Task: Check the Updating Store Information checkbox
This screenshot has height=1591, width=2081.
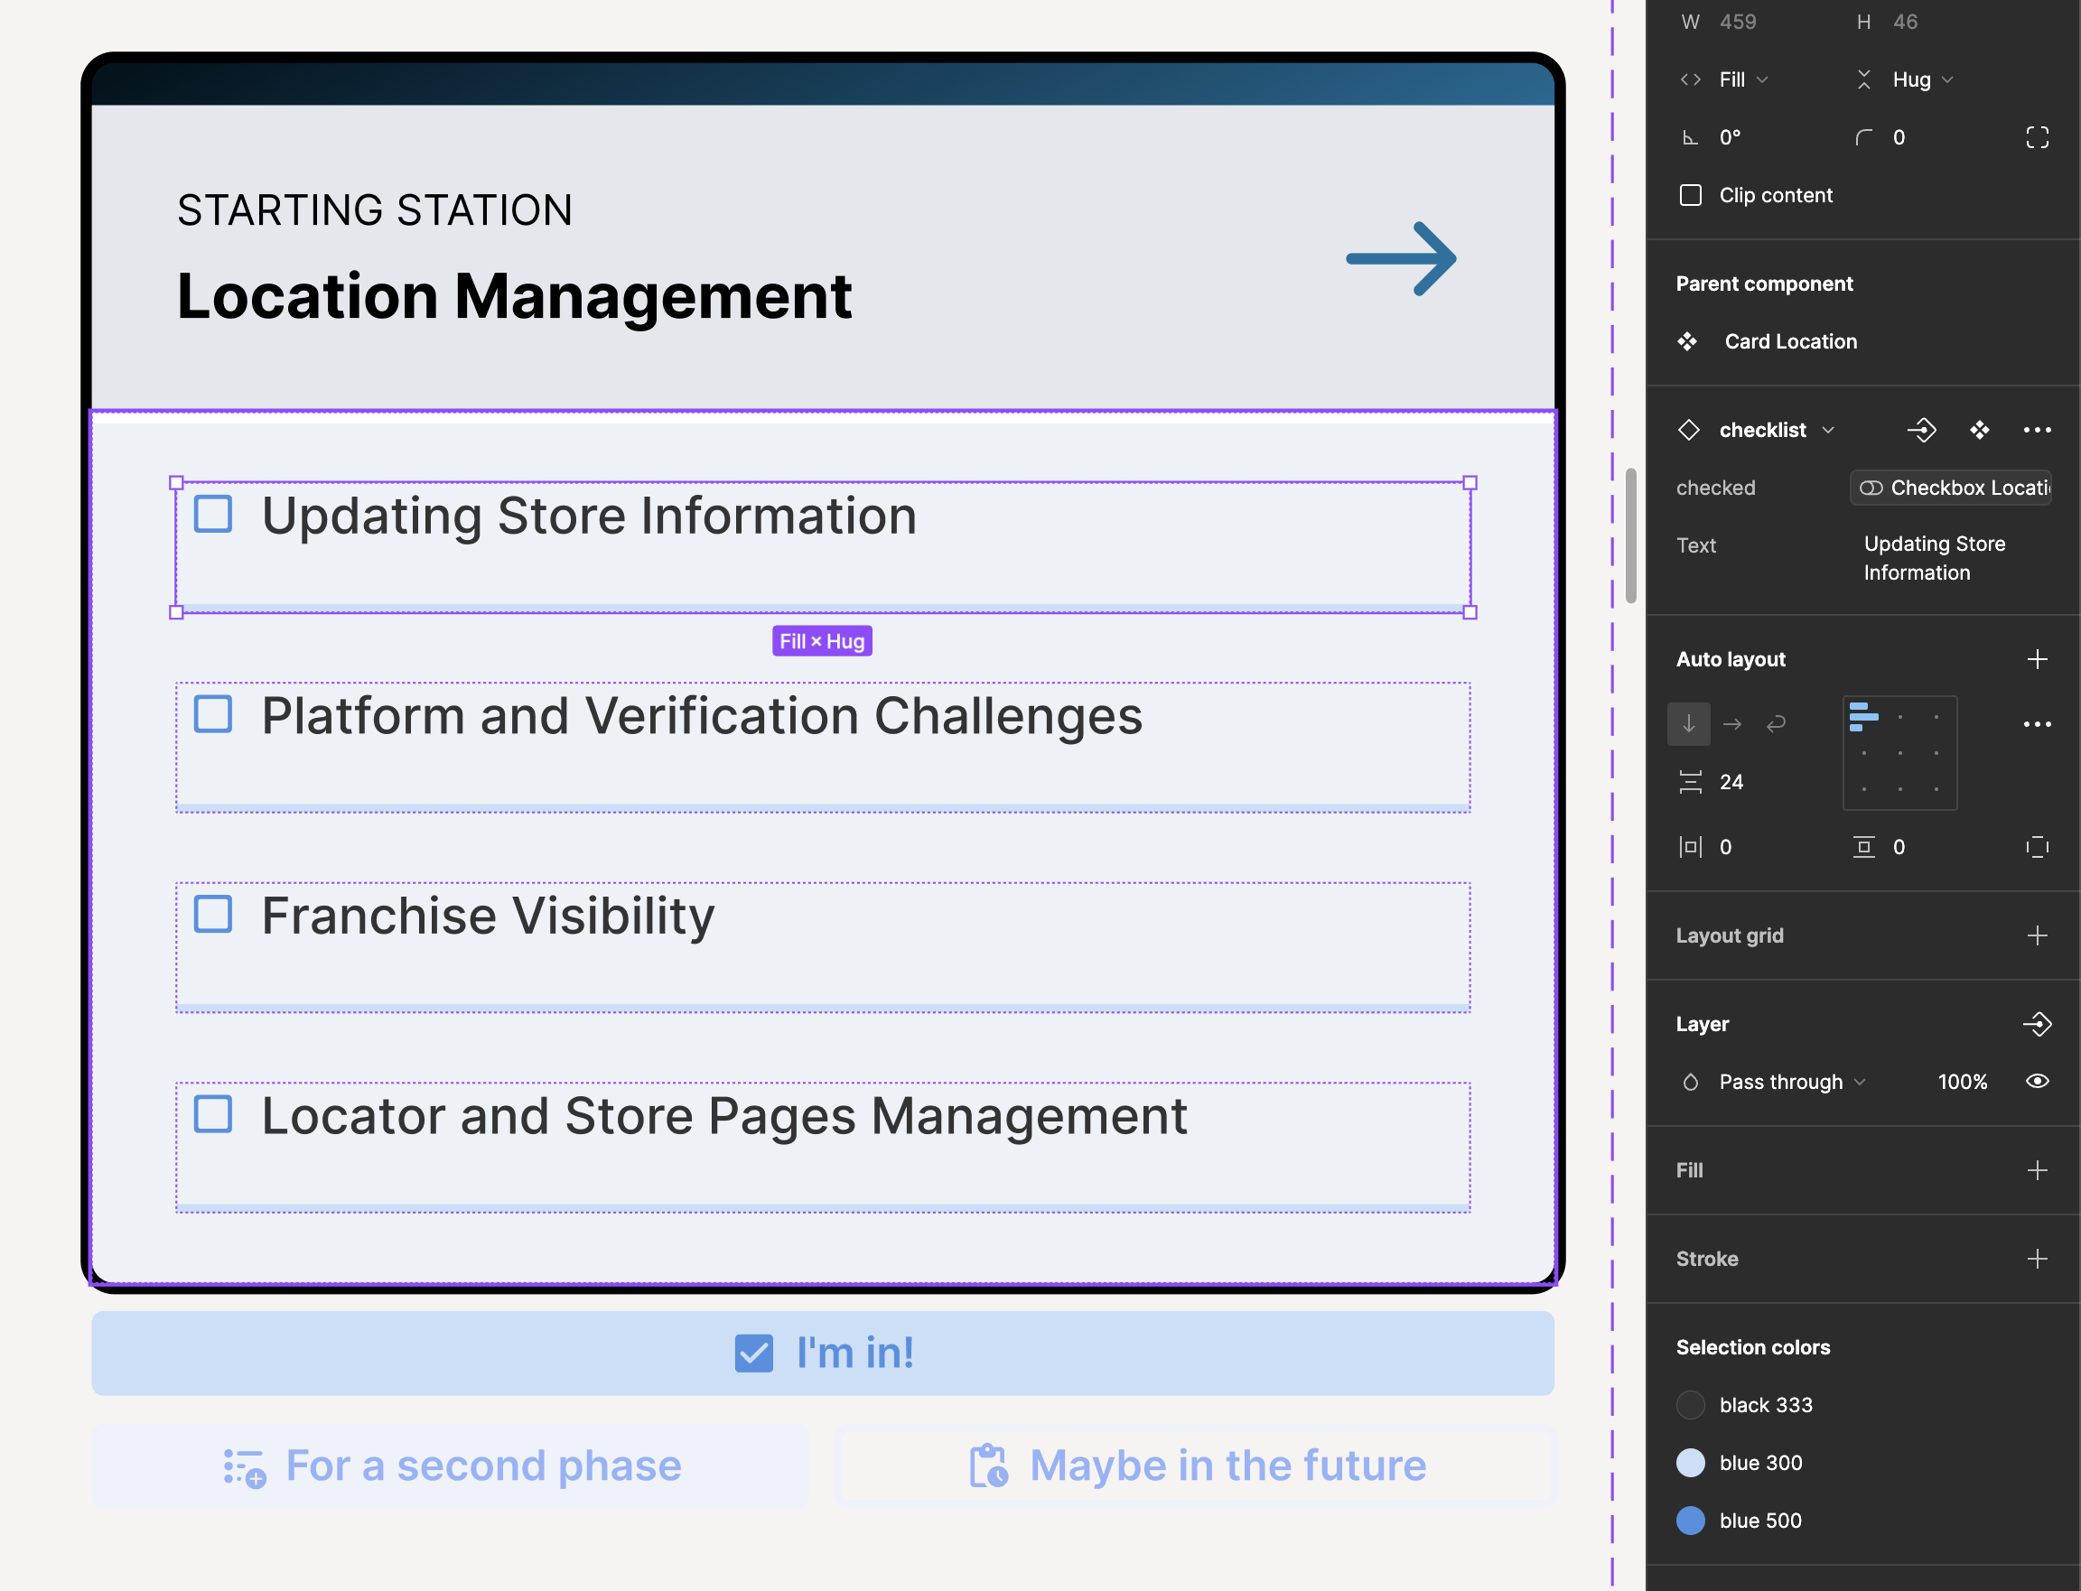Action: click(x=213, y=515)
